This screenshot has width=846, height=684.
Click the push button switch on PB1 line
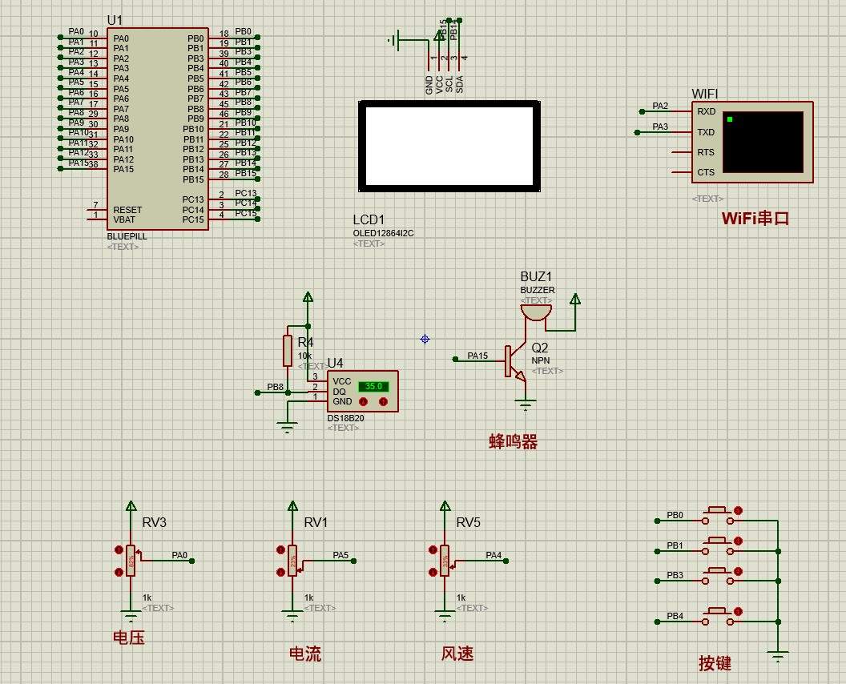click(718, 546)
